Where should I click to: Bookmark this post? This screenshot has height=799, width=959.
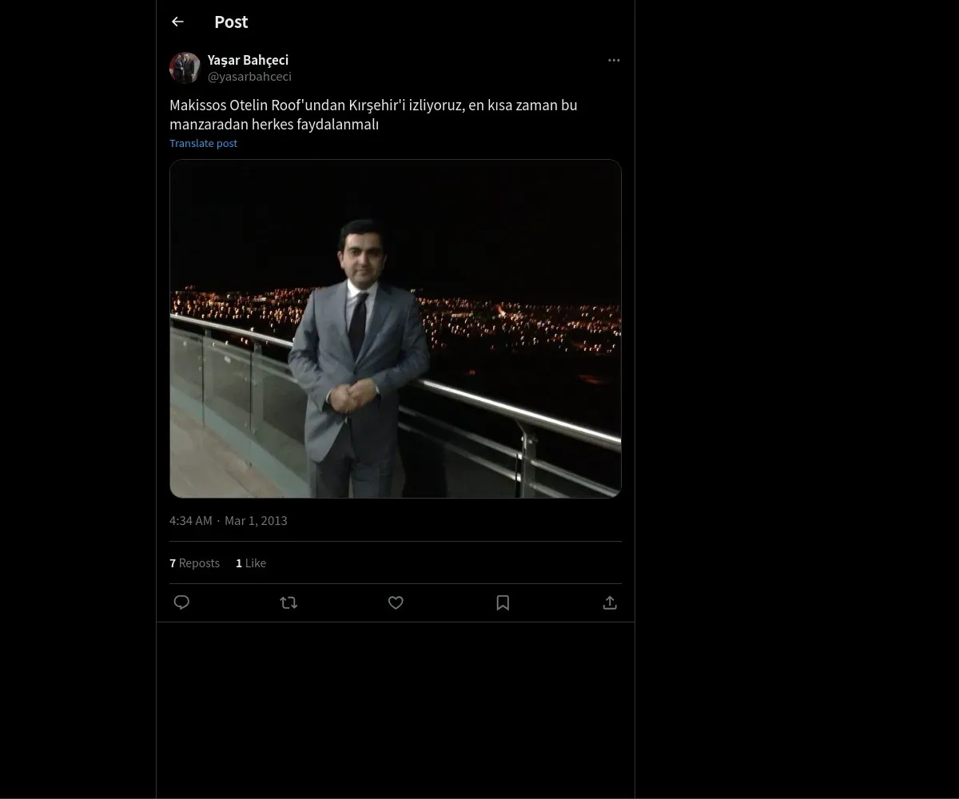click(x=503, y=602)
